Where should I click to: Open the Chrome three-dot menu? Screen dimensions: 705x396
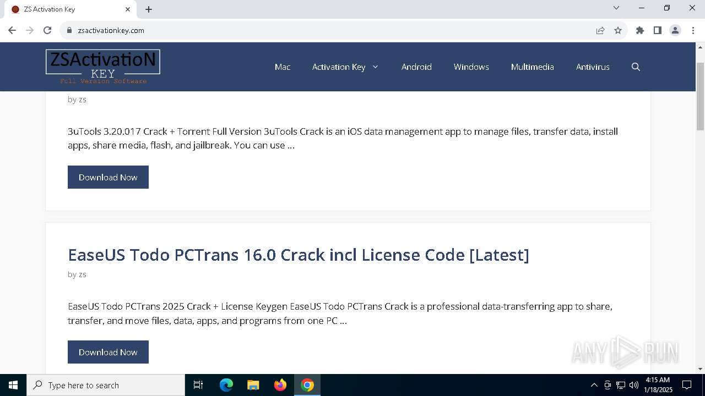click(x=692, y=30)
